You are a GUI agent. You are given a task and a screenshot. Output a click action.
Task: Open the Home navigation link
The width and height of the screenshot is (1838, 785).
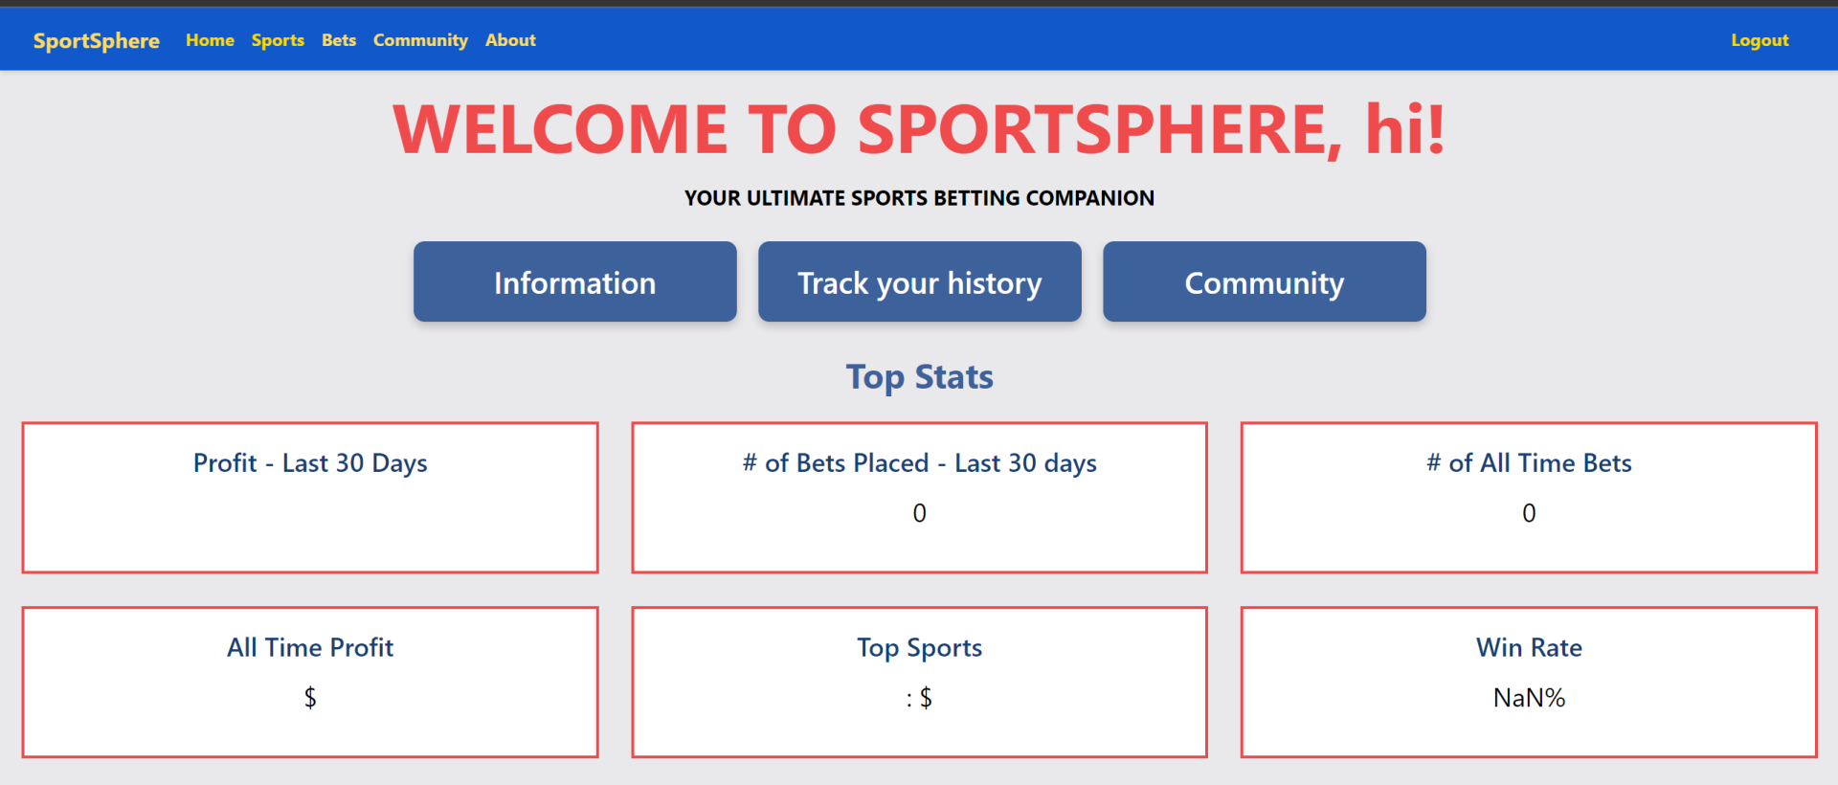click(210, 40)
